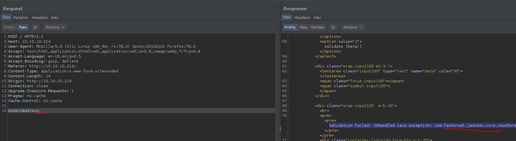Expand the Request Actions dropdown
The height and width of the screenshot is (141, 516).
55,27
